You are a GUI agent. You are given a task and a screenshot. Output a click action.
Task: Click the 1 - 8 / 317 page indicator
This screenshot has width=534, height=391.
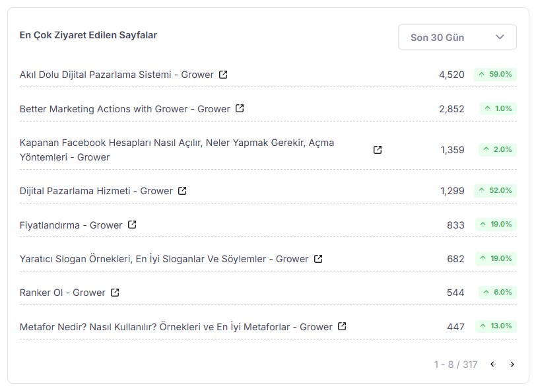pos(455,365)
